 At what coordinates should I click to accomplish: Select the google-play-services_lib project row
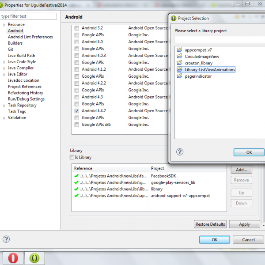(149, 182)
